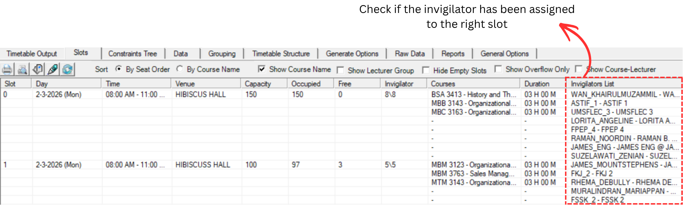Image resolution: width=683 pixels, height=205 pixels.
Task: Click the export page arrow icon
Action: (x=38, y=69)
